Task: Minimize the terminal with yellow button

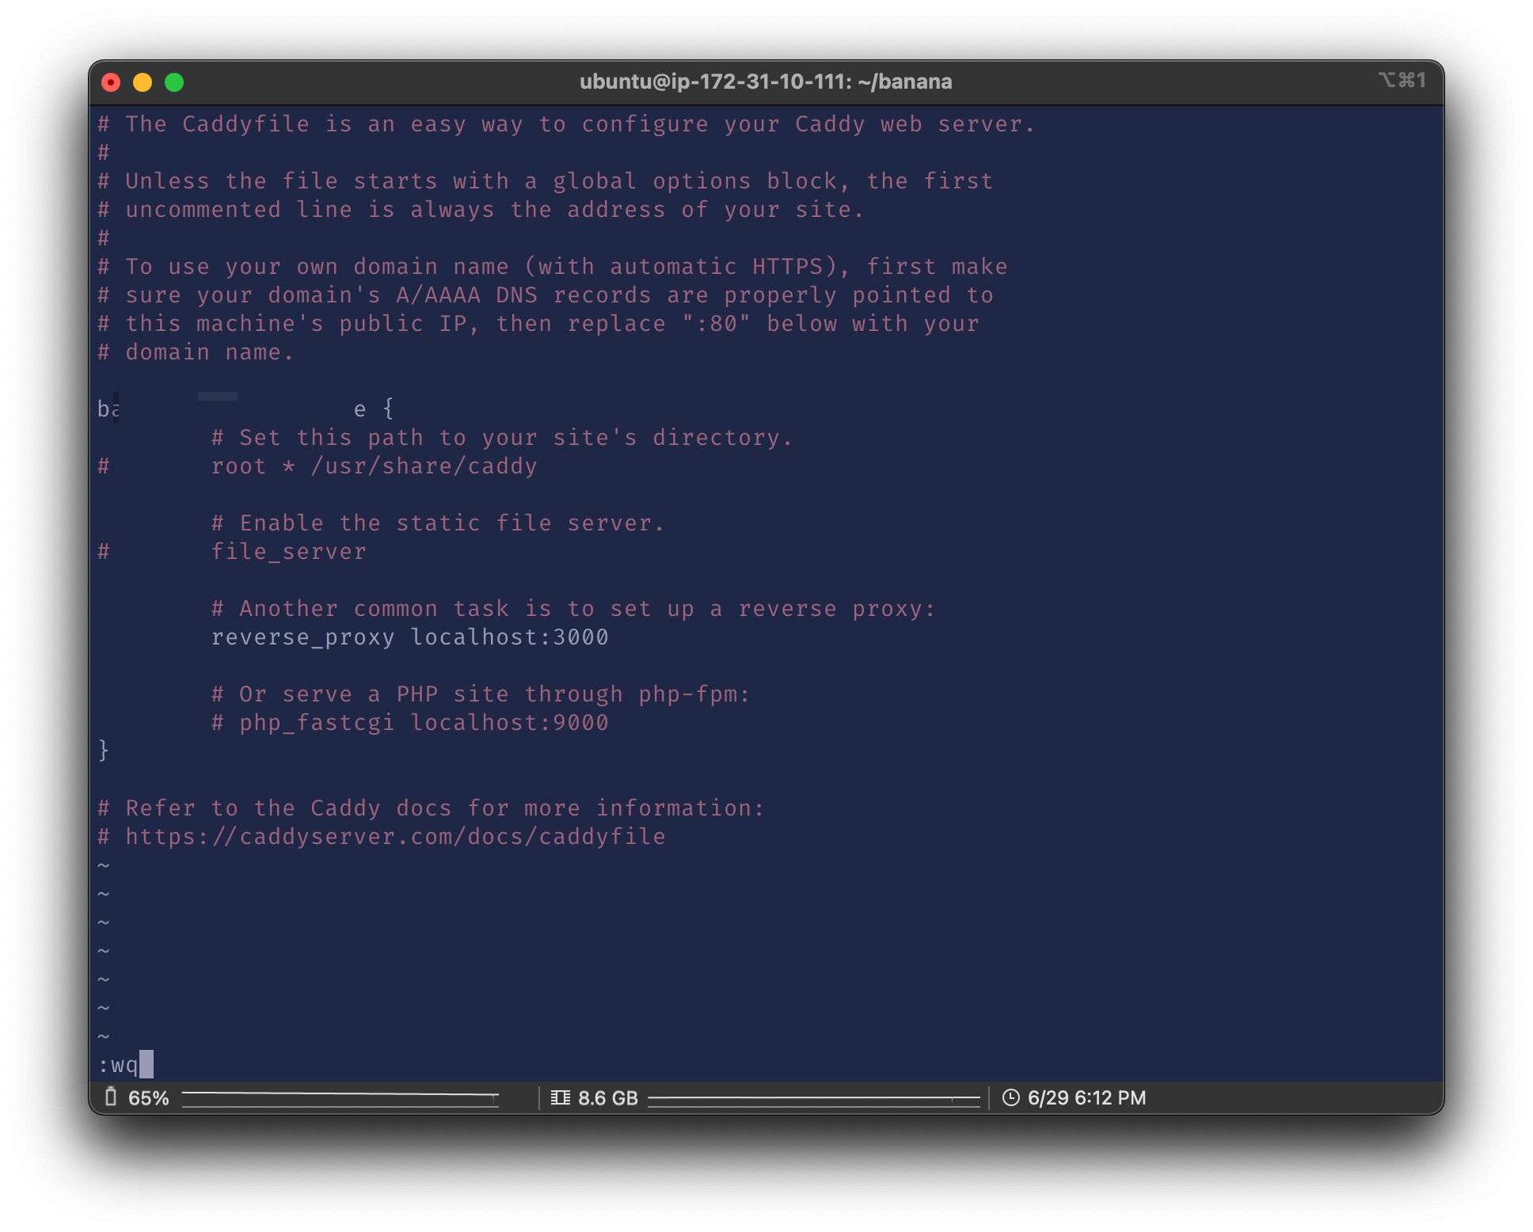Action: [143, 82]
